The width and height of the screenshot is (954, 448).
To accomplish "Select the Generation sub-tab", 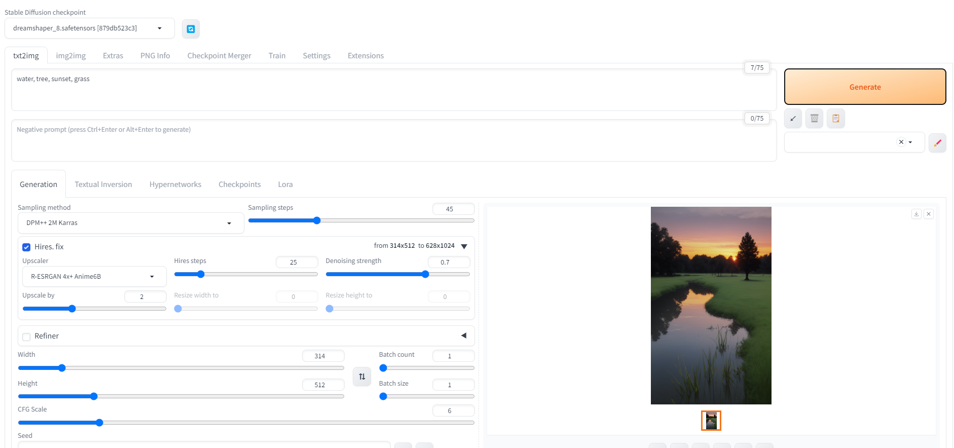I will [39, 184].
